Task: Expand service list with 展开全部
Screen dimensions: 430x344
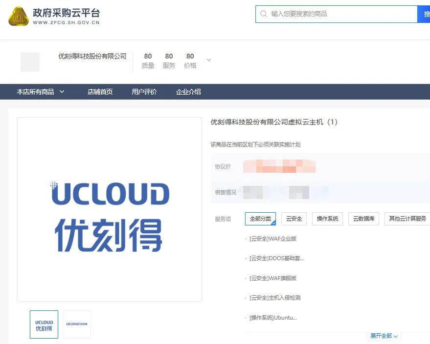Action: pyautogui.click(x=384, y=336)
